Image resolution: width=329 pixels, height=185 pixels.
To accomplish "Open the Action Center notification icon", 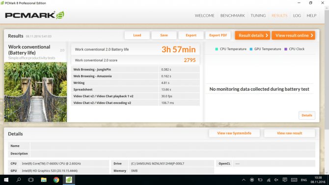I will pos(285,180).
